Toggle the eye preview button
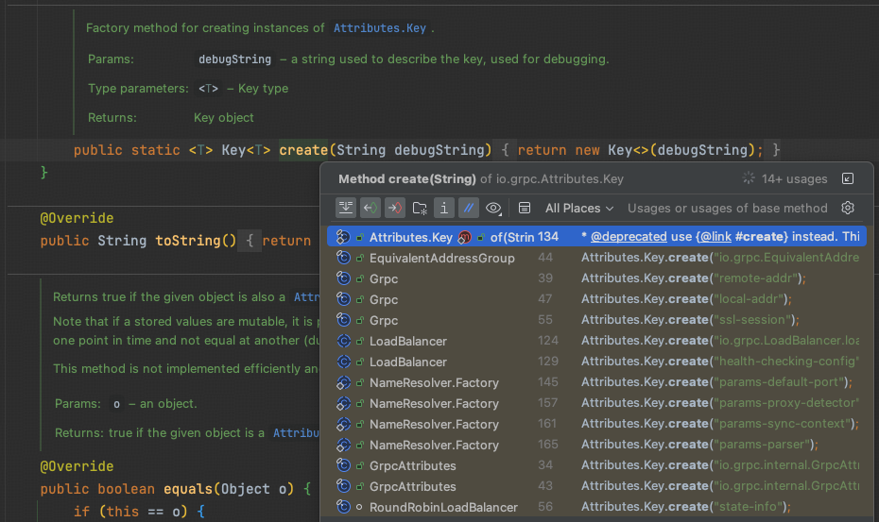The image size is (879, 522). click(x=493, y=208)
